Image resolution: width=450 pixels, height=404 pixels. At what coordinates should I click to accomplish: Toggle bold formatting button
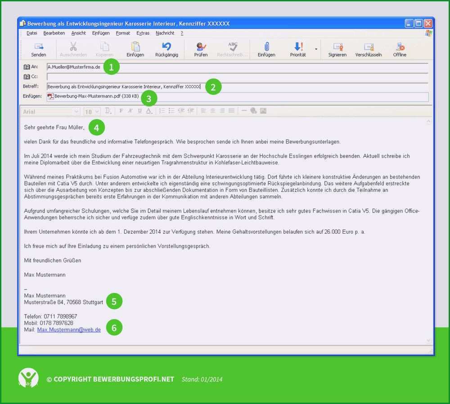pos(121,111)
